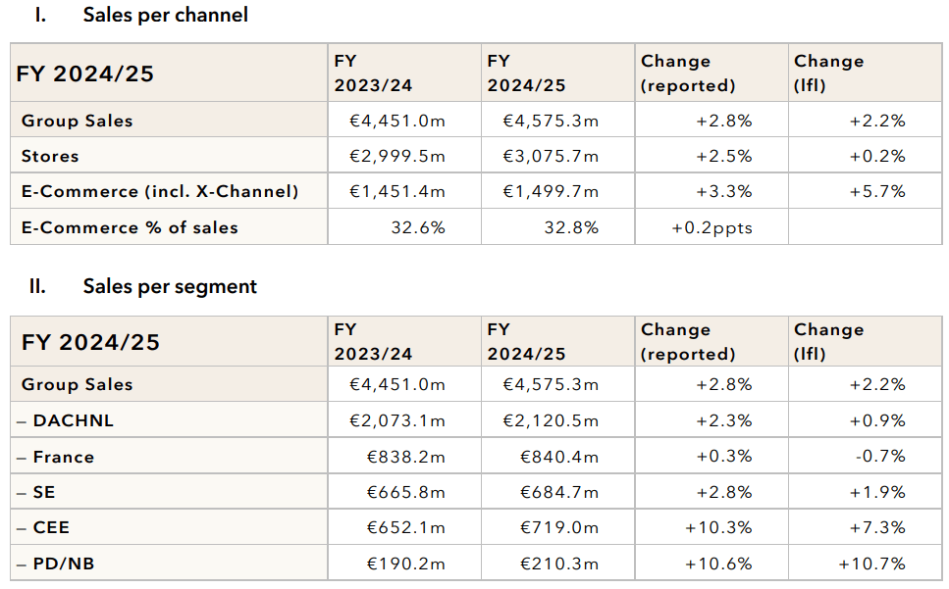
Task: Click the 'Sales per segment' heading
Action: coord(170,286)
